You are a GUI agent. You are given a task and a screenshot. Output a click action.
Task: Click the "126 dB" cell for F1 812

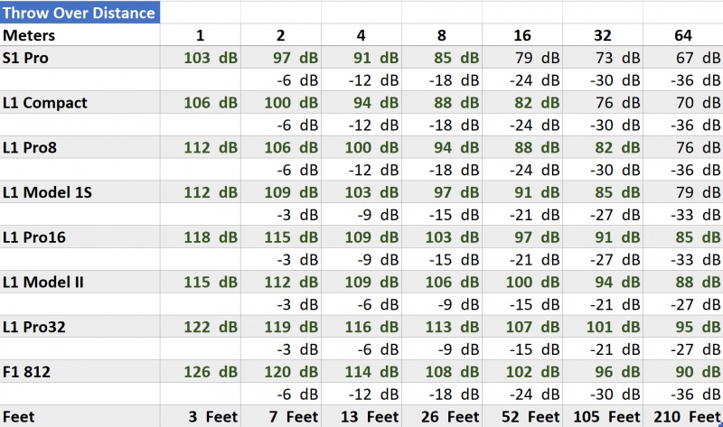pyautogui.click(x=210, y=371)
